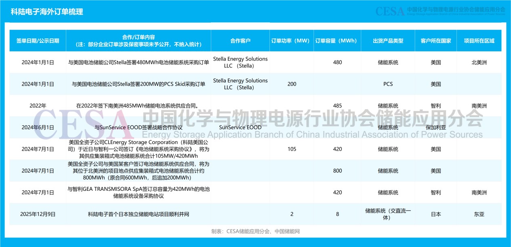
Task: Click the 项目所在区域 column header
Action: (479, 41)
